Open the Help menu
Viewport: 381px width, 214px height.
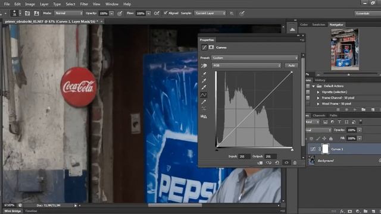[x=127, y=4]
